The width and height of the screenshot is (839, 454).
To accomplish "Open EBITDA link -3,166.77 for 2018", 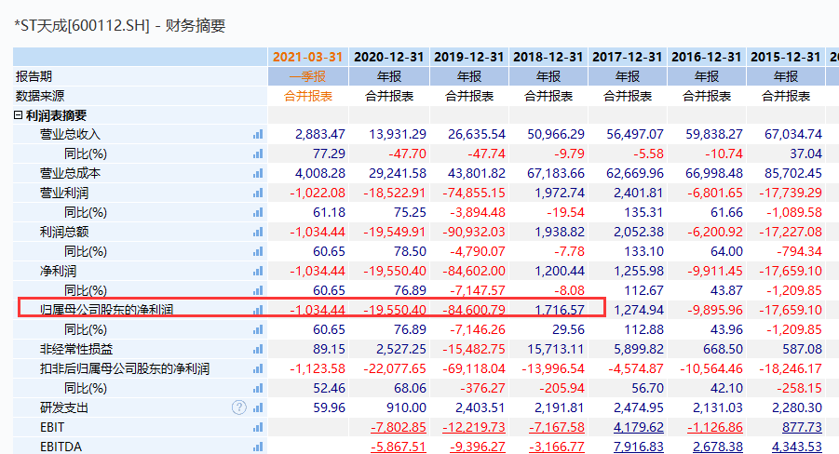I will (557, 447).
